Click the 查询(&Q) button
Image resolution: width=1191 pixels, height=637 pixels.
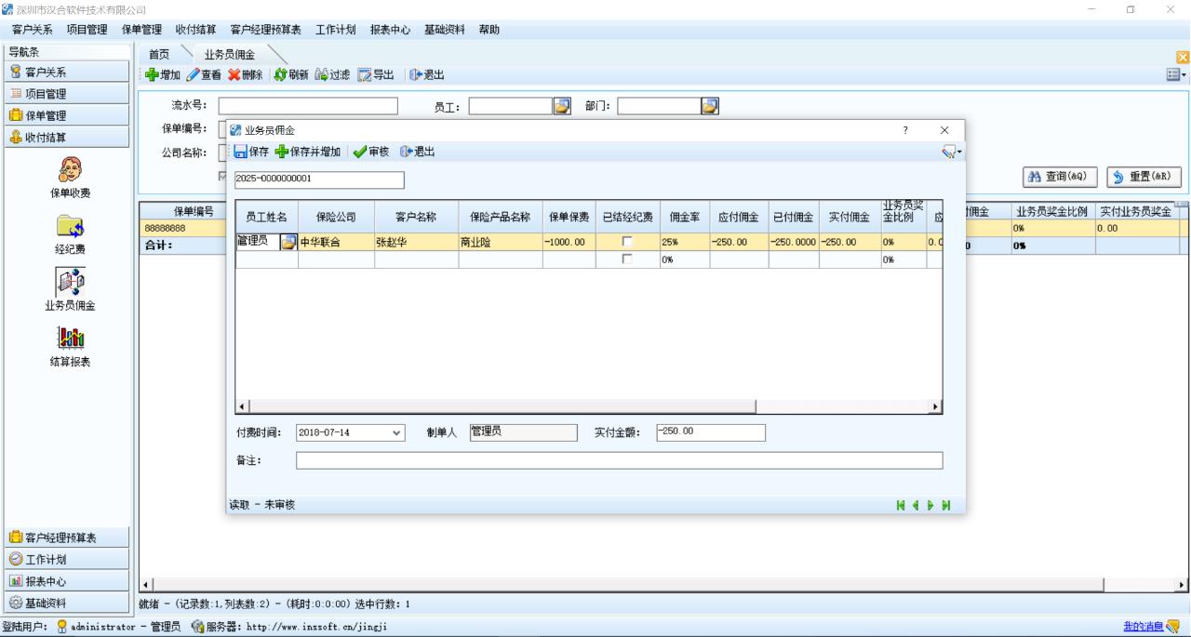pos(1060,177)
